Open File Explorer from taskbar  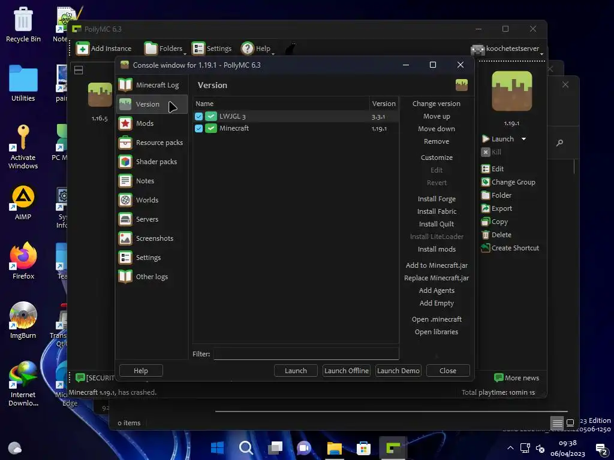click(335, 448)
